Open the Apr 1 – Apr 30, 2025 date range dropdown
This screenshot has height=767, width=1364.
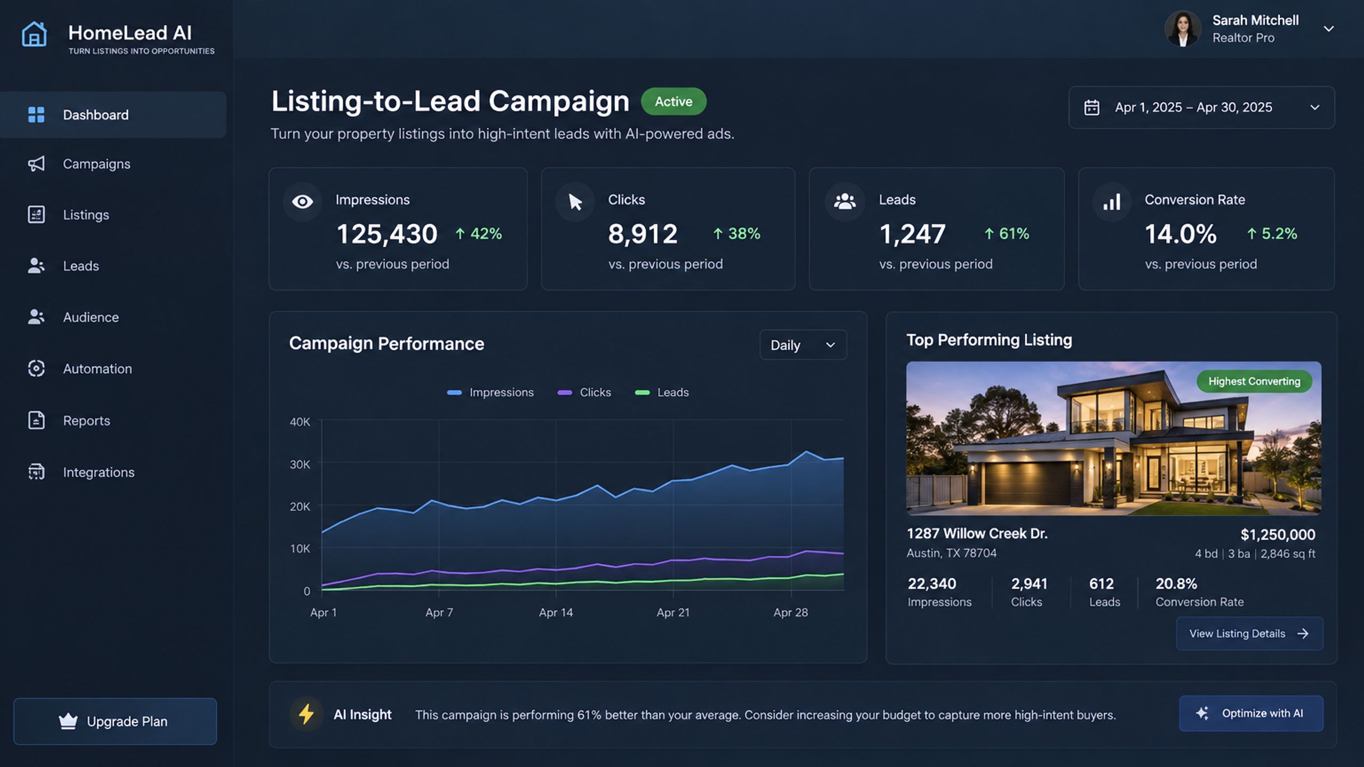tap(1201, 107)
